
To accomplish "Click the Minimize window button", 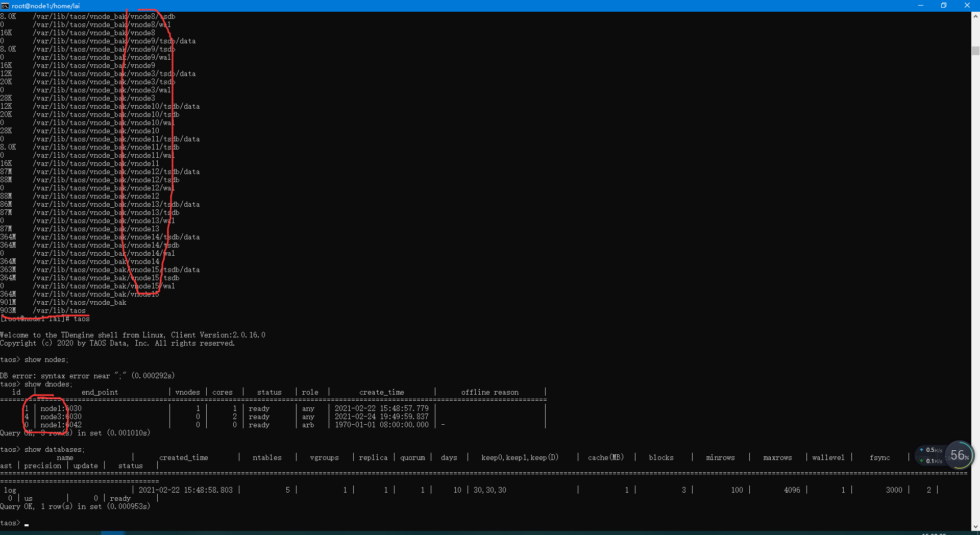I will click(921, 6).
